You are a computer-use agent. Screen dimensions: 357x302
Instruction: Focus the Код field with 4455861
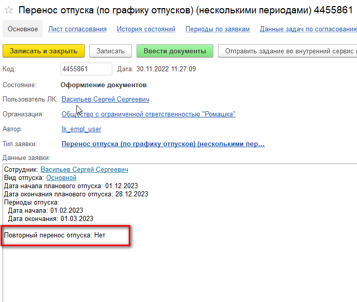[x=86, y=69]
